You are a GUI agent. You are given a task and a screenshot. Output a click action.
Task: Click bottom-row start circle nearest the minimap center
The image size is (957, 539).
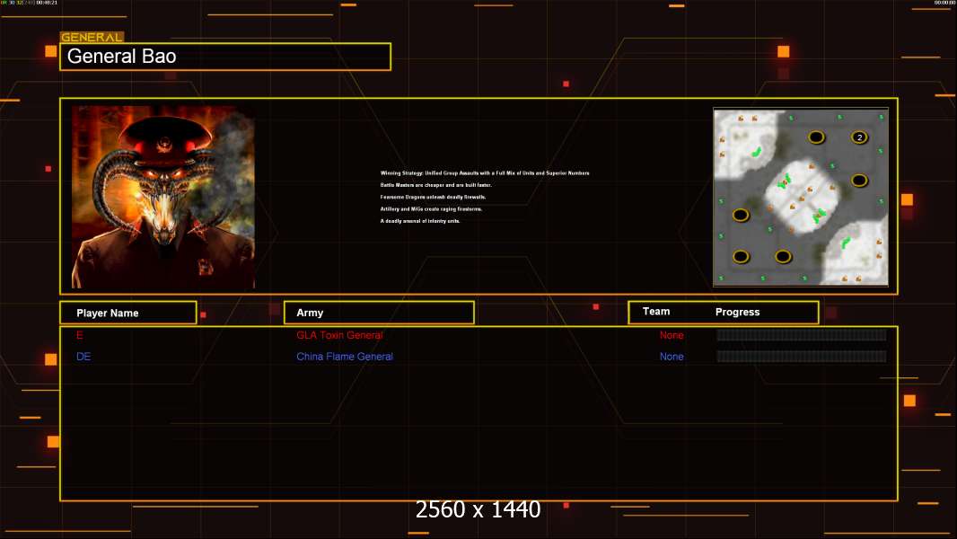[x=784, y=257]
